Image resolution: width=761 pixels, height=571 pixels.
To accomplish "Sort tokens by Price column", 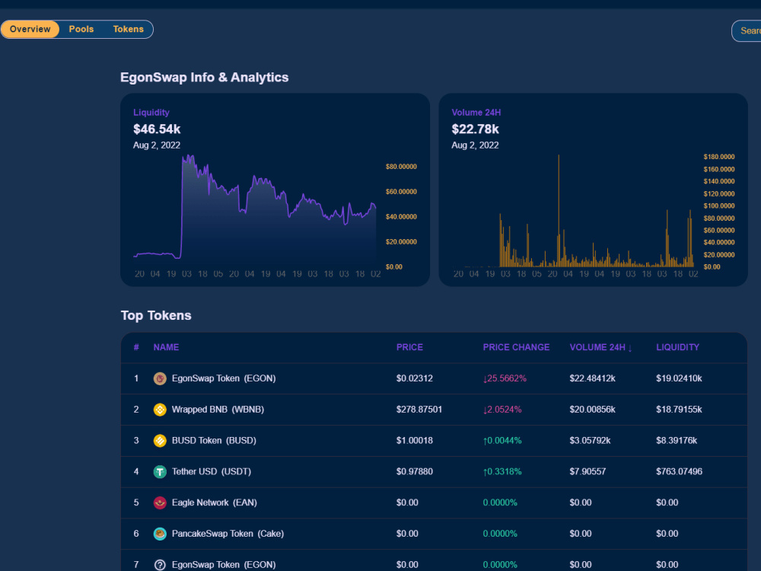I will (409, 347).
